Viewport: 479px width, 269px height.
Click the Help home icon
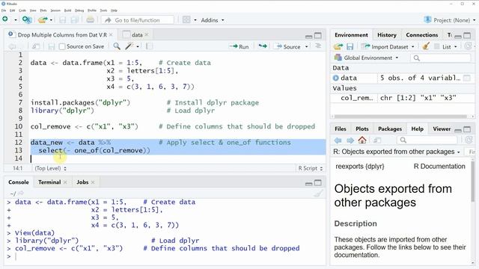pos(362,140)
